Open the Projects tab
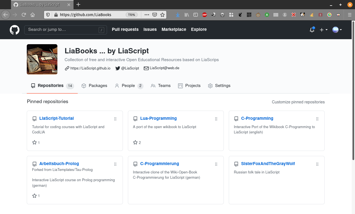Screen dimensions: 355x214 189,86
